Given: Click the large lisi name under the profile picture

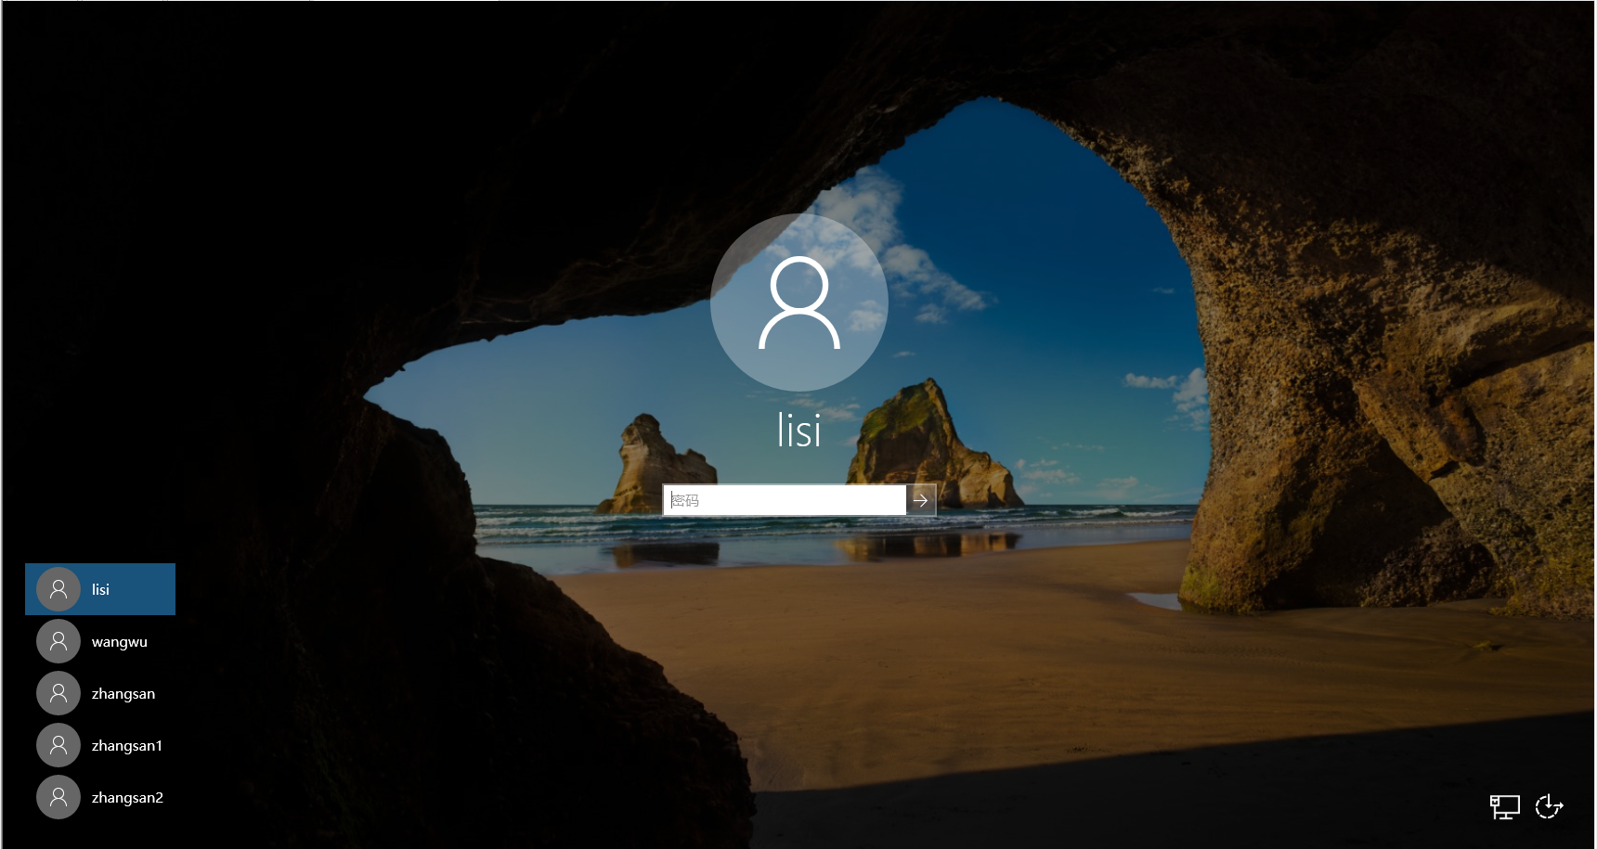Looking at the screenshot, I should coord(799,431).
